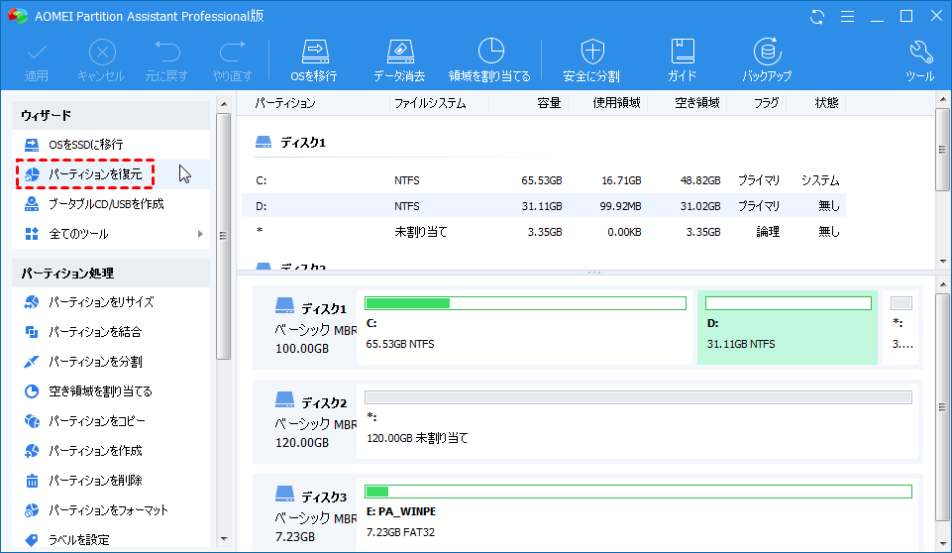Choose パーティションをフォーマット operation
Viewport: 952px width, 553px height.
point(111,510)
